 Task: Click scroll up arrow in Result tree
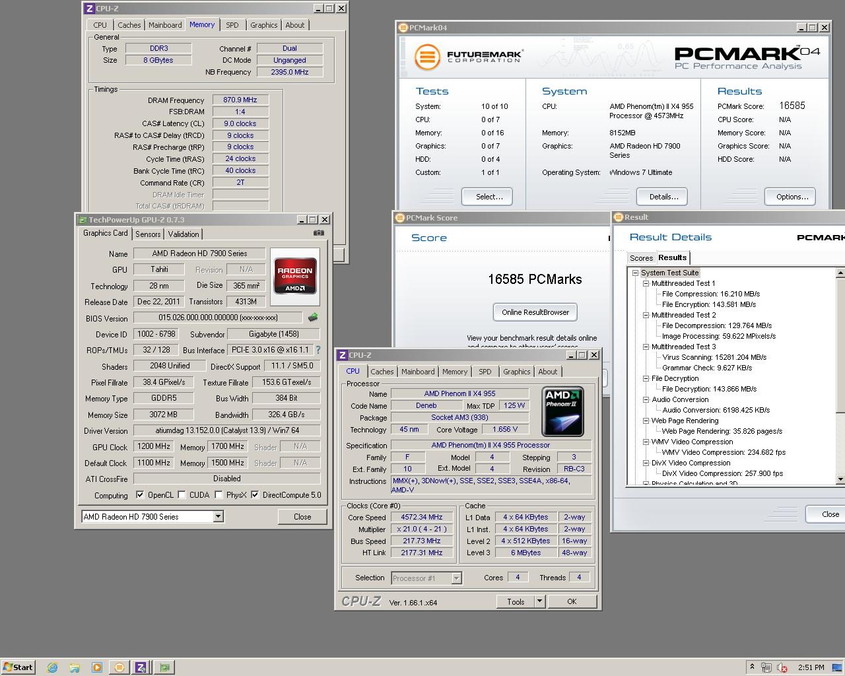pos(840,273)
